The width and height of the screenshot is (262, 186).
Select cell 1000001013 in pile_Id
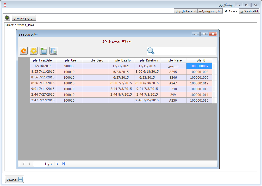(199, 89)
